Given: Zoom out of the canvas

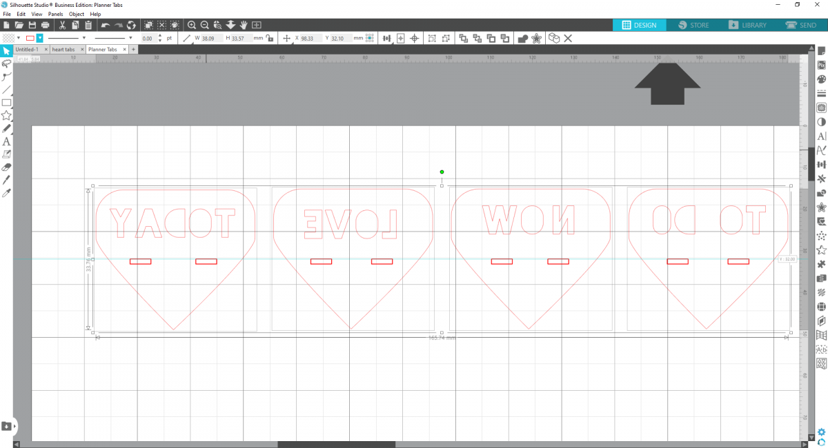Looking at the screenshot, I should [x=205, y=25].
